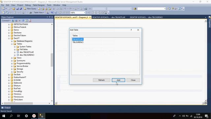Click the help question mark in Add Table dialog
The image size is (211, 119).
point(131,30)
